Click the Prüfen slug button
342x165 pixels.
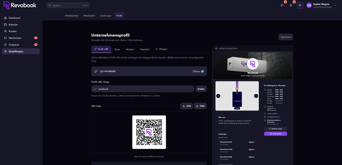pos(201,89)
